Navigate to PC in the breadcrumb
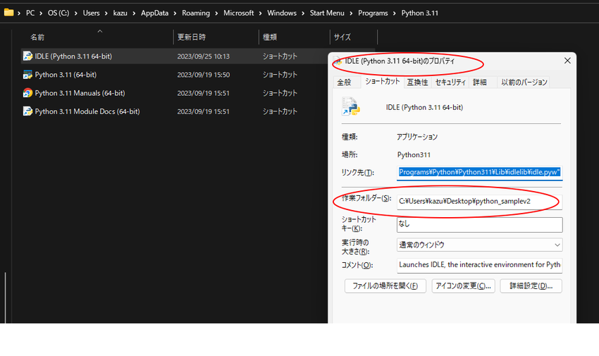The width and height of the screenshot is (599, 356). point(30,13)
